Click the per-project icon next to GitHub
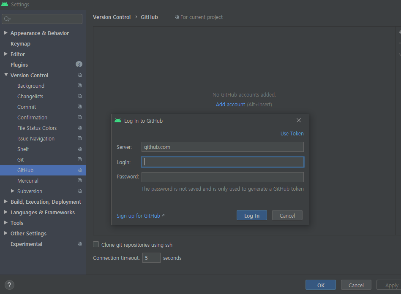 coord(79,170)
